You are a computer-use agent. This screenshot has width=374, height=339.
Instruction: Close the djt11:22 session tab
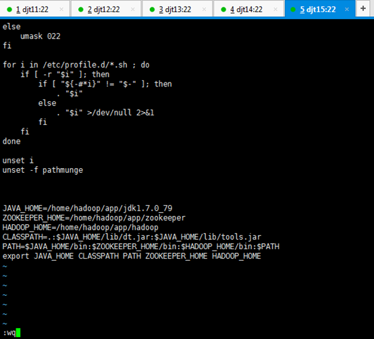pos(61,9)
